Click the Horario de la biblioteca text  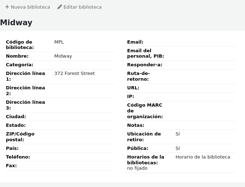[202, 157]
